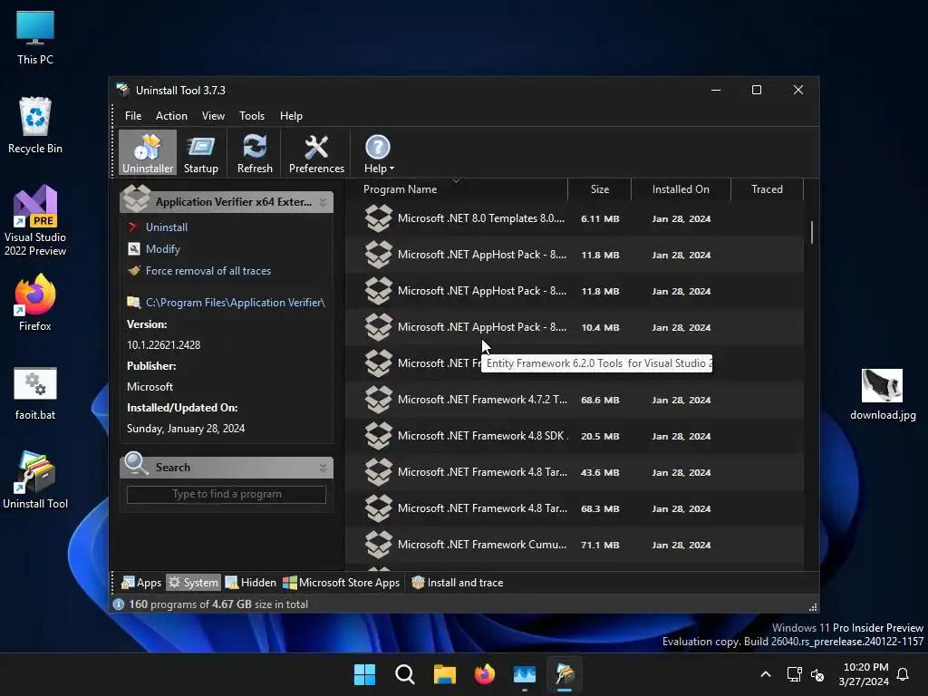928x696 pixels.
Task: Select the AppHost Pack 10.4 MB row
Action: (574, 327)
